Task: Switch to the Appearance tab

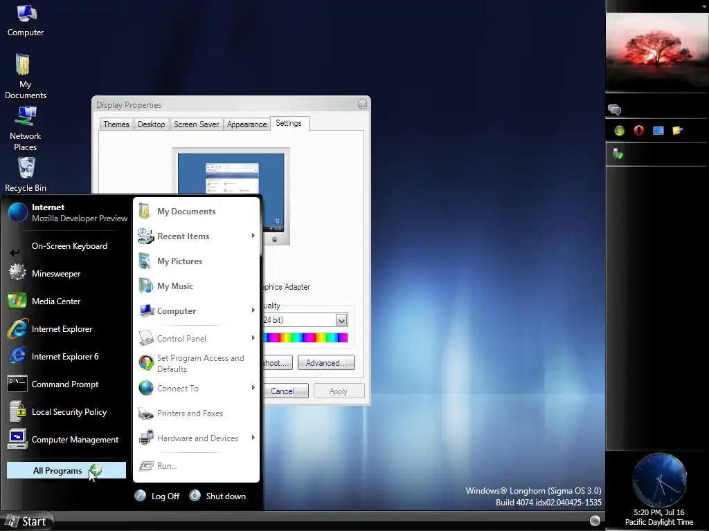Action: click(x=246, y=124)
